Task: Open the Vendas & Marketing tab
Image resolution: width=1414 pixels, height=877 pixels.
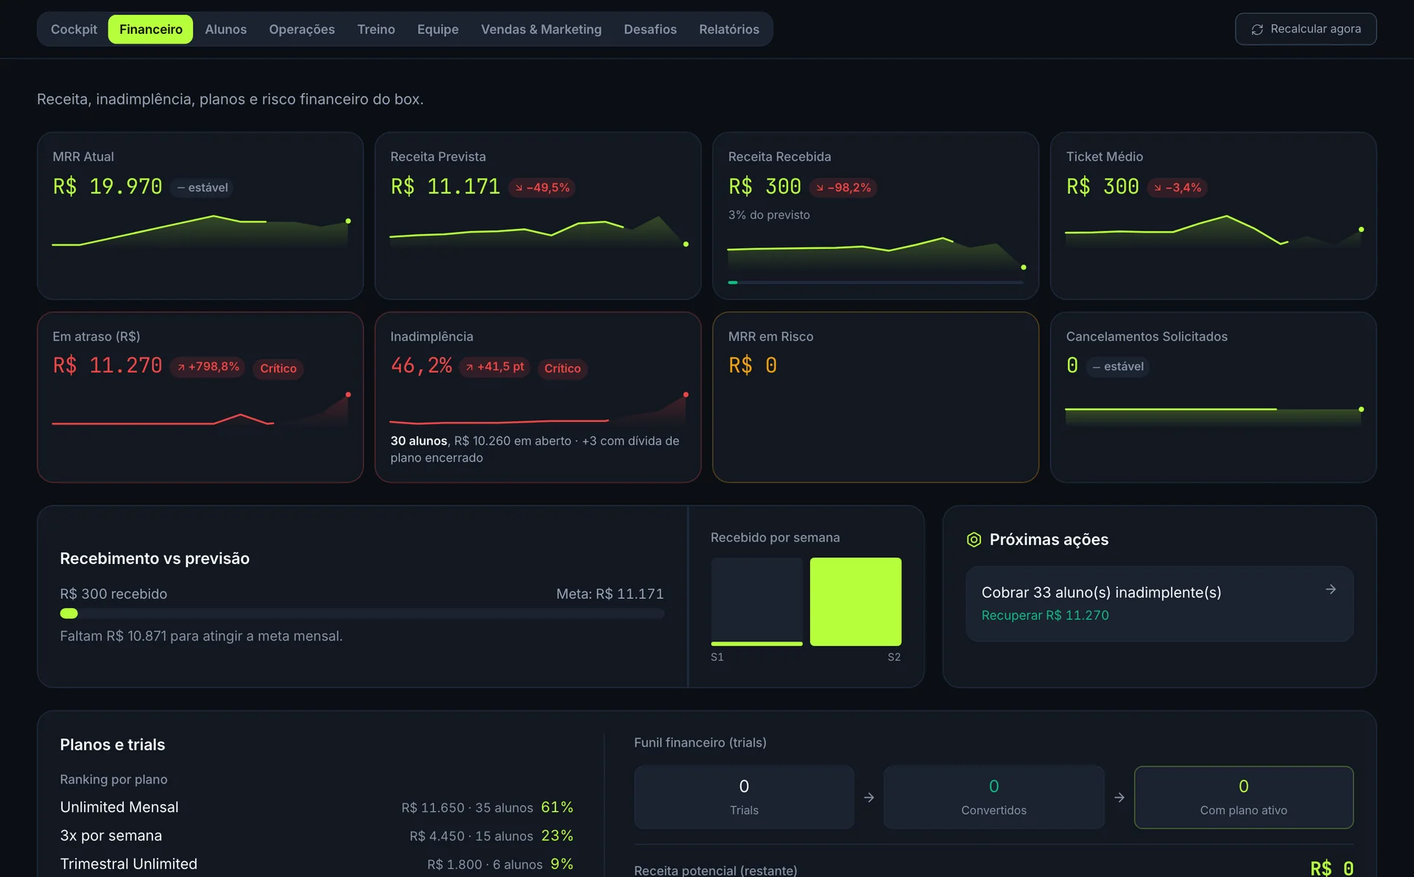Action: coord(541,29)
